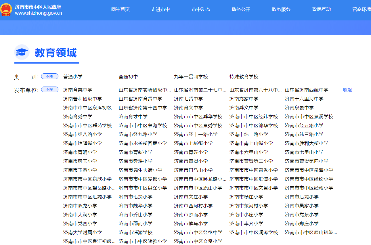Pick 济南育秀中学
The width and height of the screenshot is (371, 245).
78,116
